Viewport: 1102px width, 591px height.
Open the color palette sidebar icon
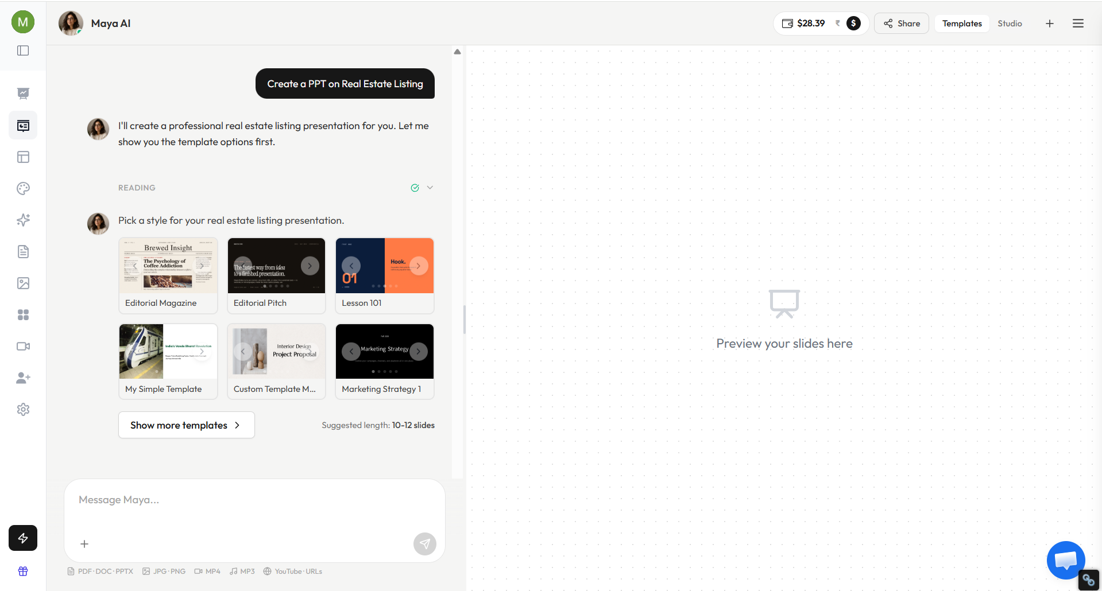23,188
